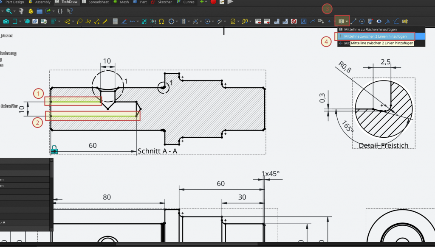Screen dimensions: 435x247
Task: Select the Omega symbol tool icon
Action: [161, 21]
